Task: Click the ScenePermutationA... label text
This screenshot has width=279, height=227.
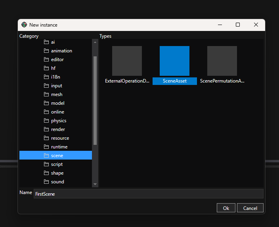Action: coord(222,81)
